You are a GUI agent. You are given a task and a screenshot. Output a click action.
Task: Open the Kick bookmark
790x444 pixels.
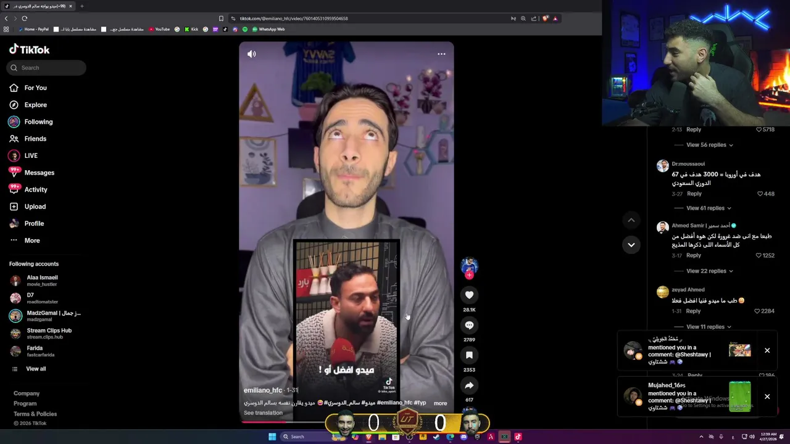[191, 29]
